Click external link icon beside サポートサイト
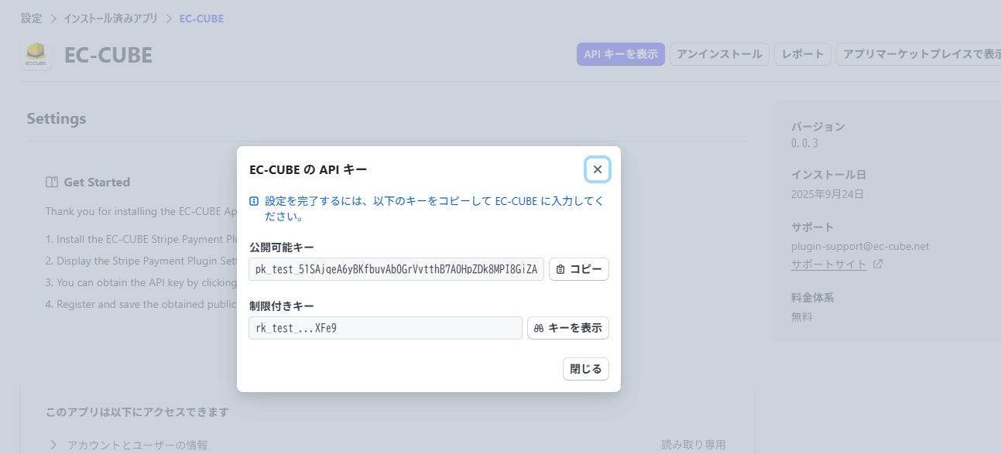Screen dimensions: 1001x454 tap(877, 264)
